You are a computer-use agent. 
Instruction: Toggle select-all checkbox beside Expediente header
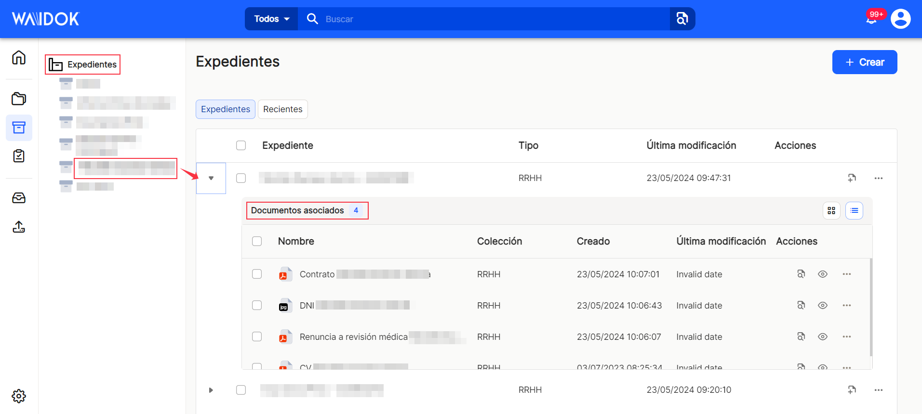(241, 145)
